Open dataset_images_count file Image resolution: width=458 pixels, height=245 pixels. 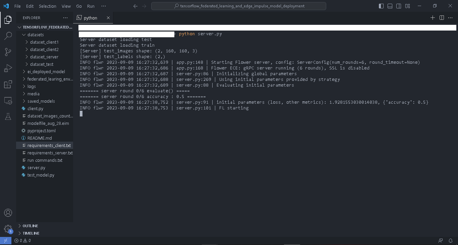(45, 116)
